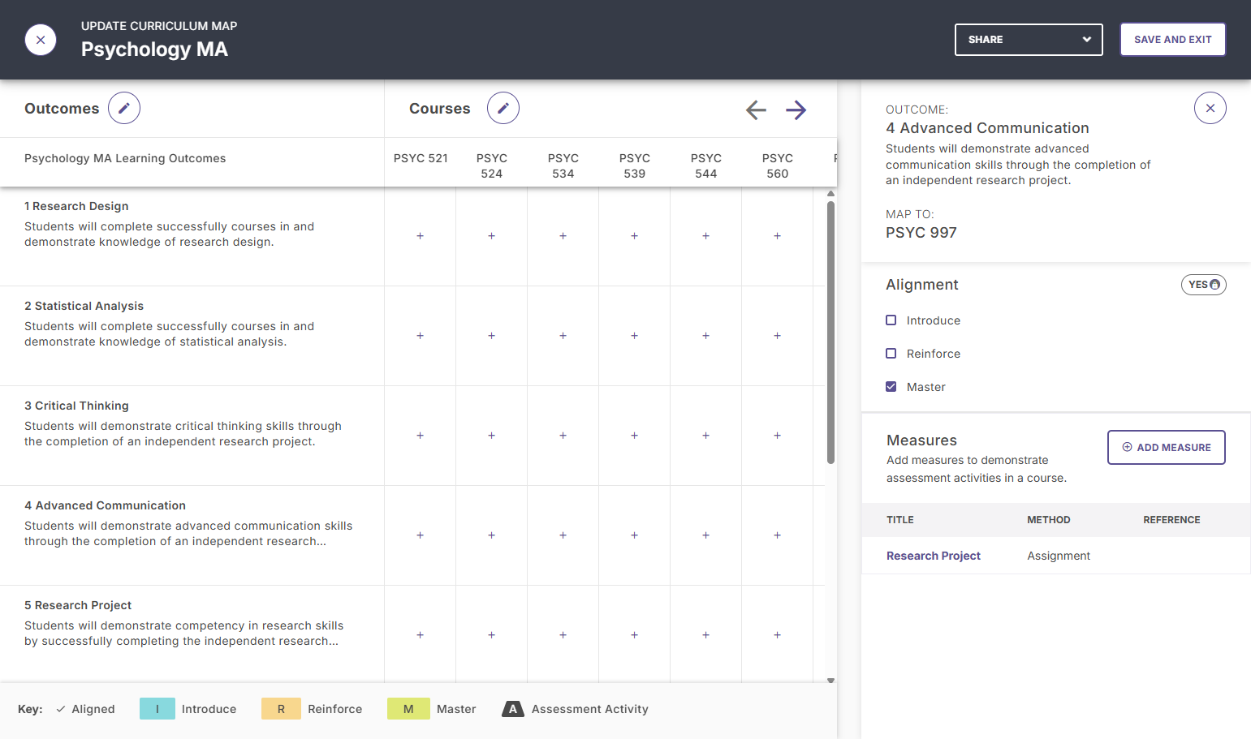Screen dimensions: 1251x739
Task: Click the Add Measure button
Action: 1167,448
